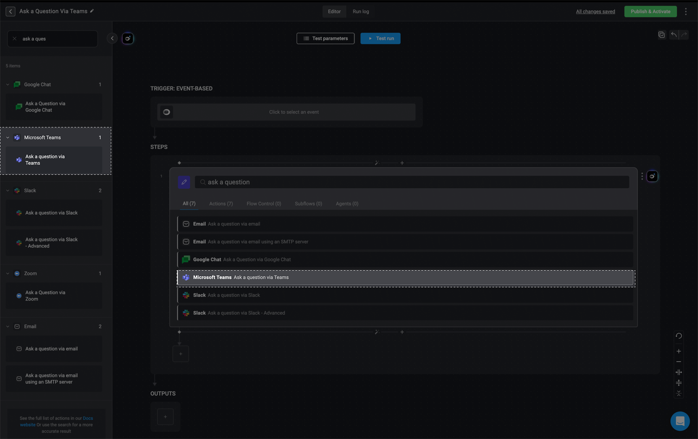
Task: Collapse the Google Chat group
Action: (8, 85)
